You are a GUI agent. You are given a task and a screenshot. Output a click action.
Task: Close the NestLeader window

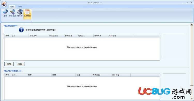[x=191, y=3]
